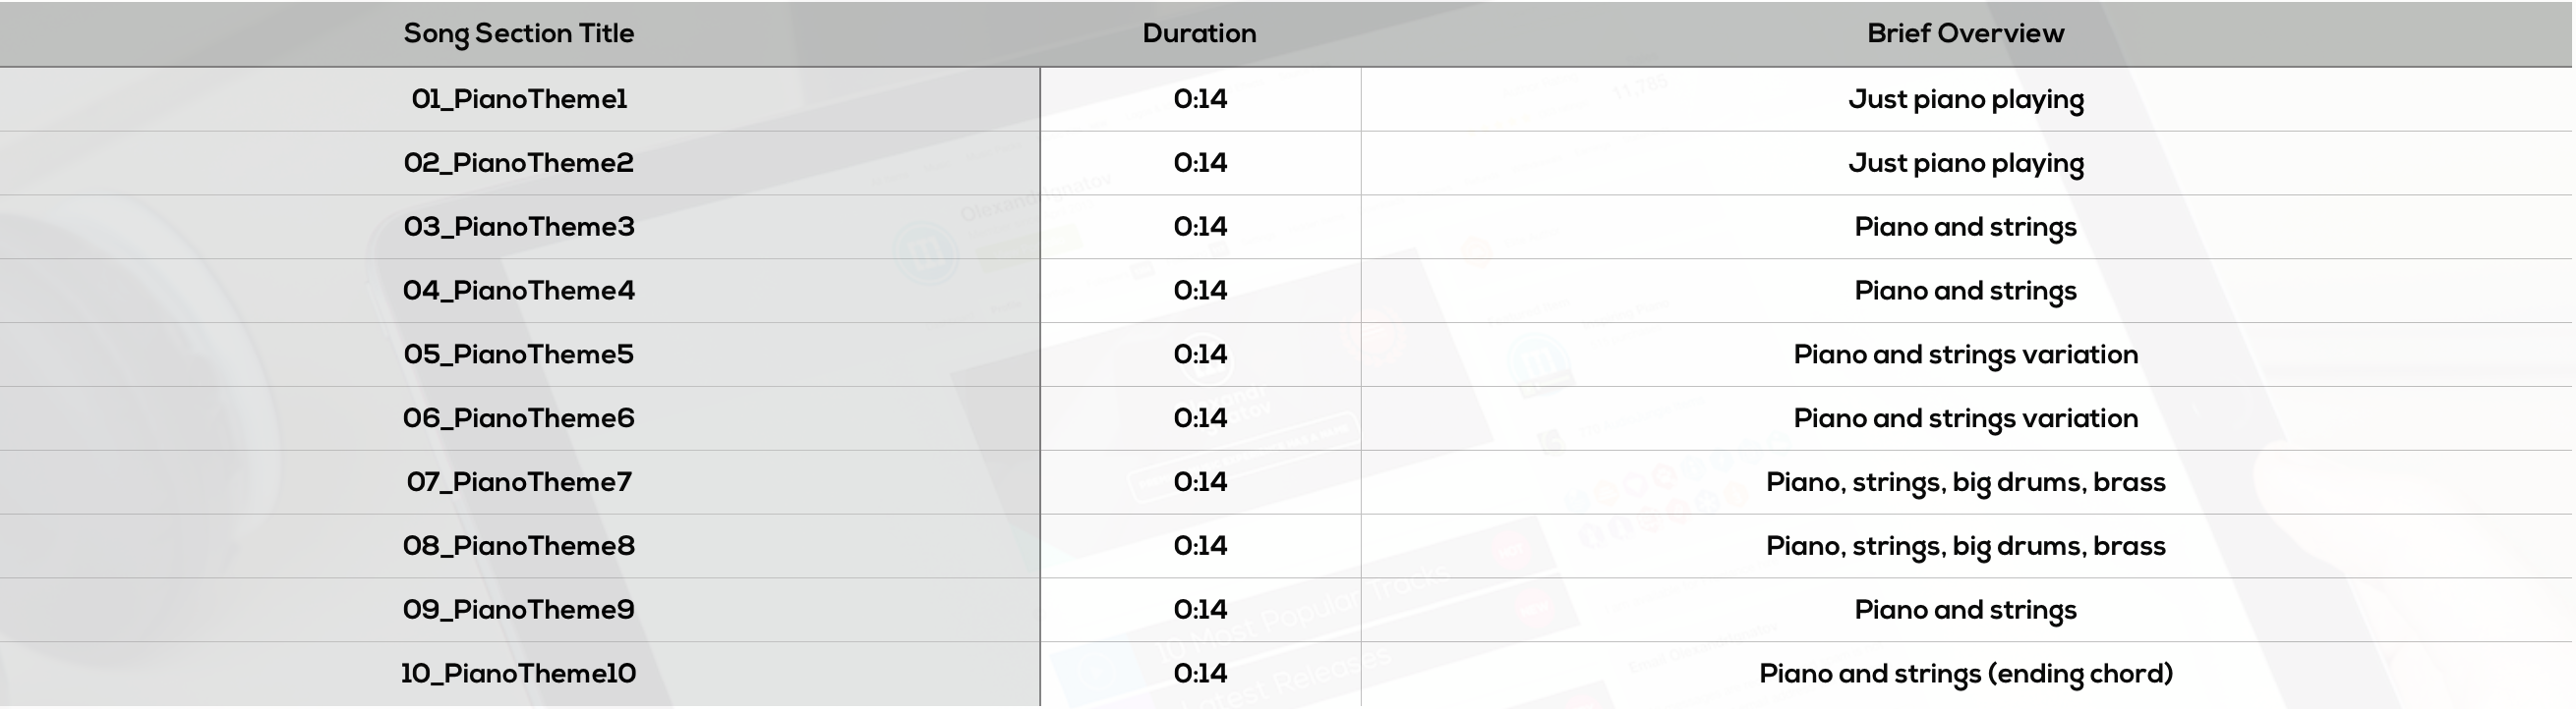This screenshot has height=709, width=2576.
Task: Select the 08_PianoTheme8 row title
Action: 519,546
